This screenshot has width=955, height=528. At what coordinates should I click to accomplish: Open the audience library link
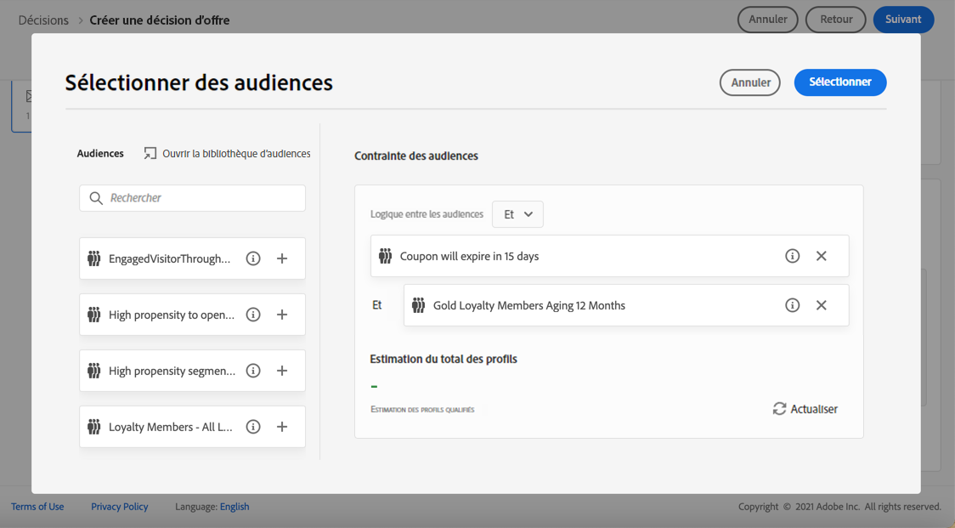(x=227, y=154)
